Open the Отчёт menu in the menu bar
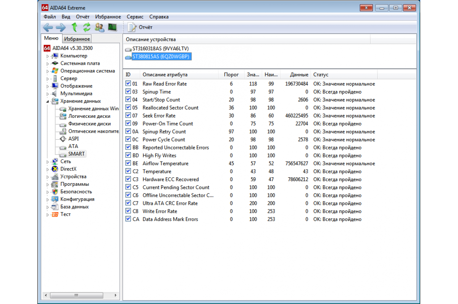The width and height of the screenshot is (458, 304). (83, 17)
